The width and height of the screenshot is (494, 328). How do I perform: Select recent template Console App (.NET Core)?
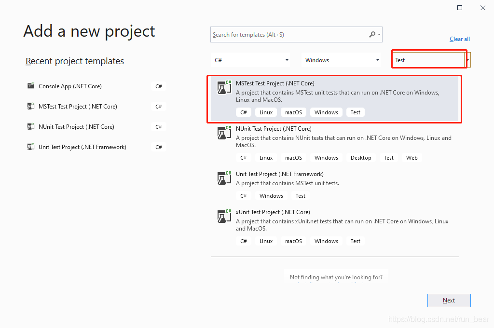coord(70,86)
